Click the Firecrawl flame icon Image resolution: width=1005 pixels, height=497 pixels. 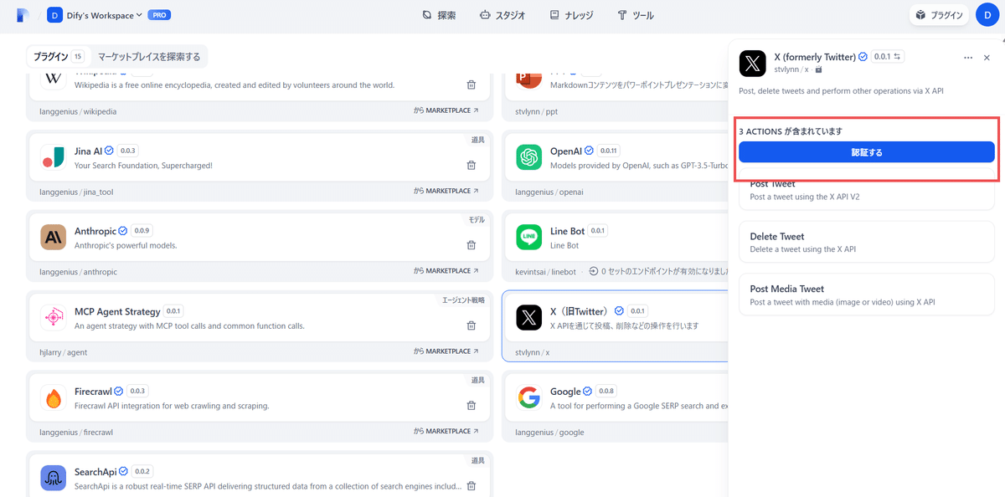point(53,398)
